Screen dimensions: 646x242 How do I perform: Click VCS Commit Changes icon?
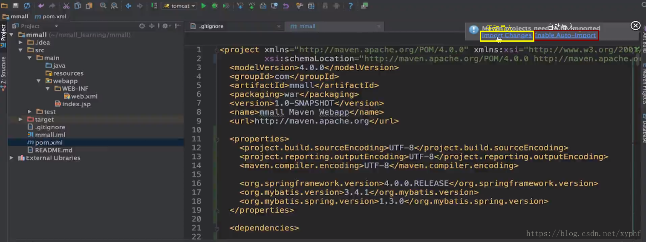[252, 6]
